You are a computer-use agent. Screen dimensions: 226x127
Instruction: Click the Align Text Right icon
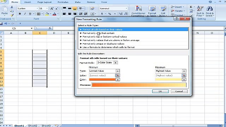coord(75,14)
